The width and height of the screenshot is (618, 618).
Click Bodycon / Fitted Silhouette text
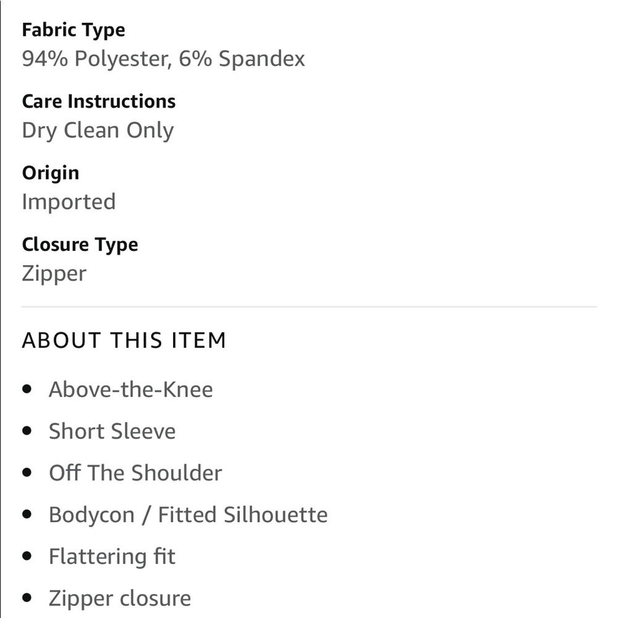188,515
